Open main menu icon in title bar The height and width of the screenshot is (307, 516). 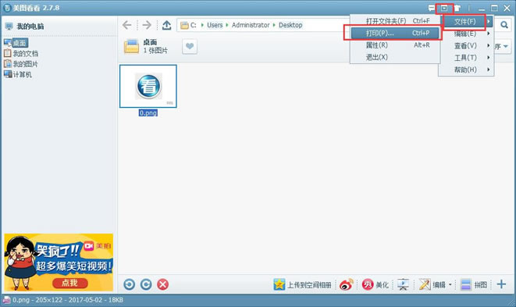[x=444, y=9]
